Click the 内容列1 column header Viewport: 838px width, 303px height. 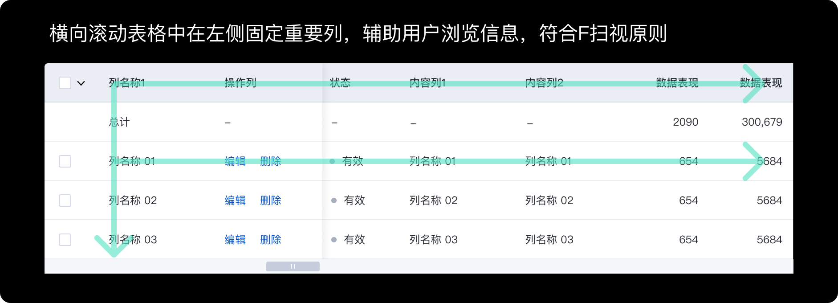coord(427,83)
